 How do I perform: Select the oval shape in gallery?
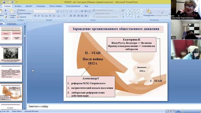pyautogui.click(x=135, y=10)
